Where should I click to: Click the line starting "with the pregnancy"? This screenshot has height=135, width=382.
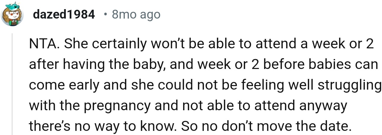pyautogui.click(x=188, y=106)
